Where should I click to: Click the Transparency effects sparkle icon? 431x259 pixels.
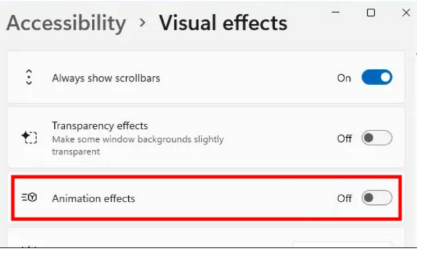(29, 137)
